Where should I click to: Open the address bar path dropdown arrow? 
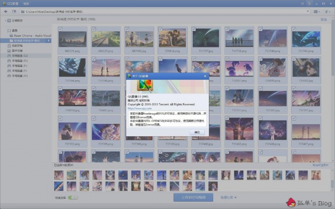(307, 11)
